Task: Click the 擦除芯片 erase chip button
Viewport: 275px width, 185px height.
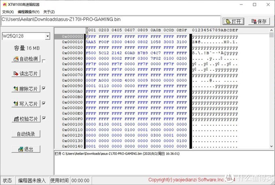Action: point(26,89)
